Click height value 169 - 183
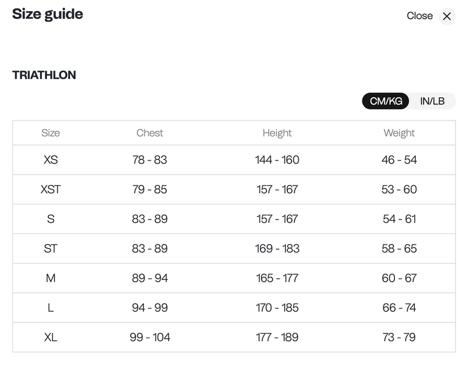Image resolution: width=466 pixels, height=365 pixels. [x=277, y=249]
